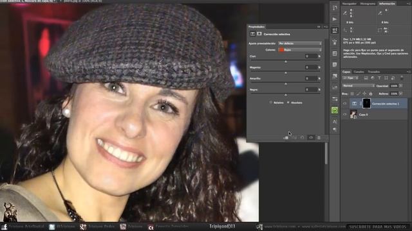Hide the Corrección selectiva 1 layer
Image resolution: width=412 pixels, height=231 pixels.
(x=345, y=104)
